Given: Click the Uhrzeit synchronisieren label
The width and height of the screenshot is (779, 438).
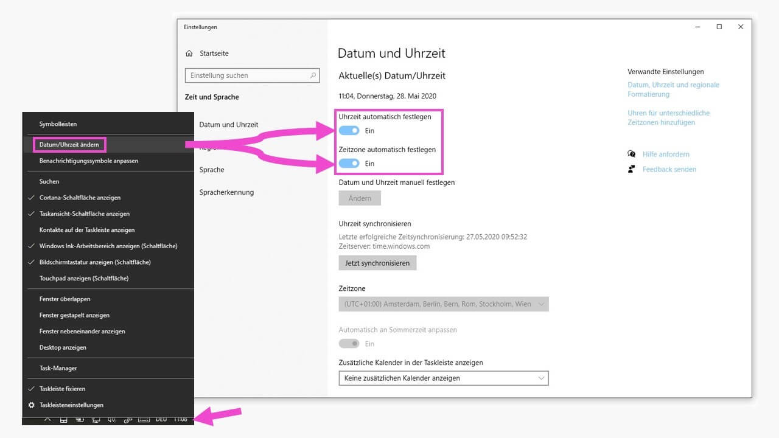Looking at the screenshot, I should [375, 224].
